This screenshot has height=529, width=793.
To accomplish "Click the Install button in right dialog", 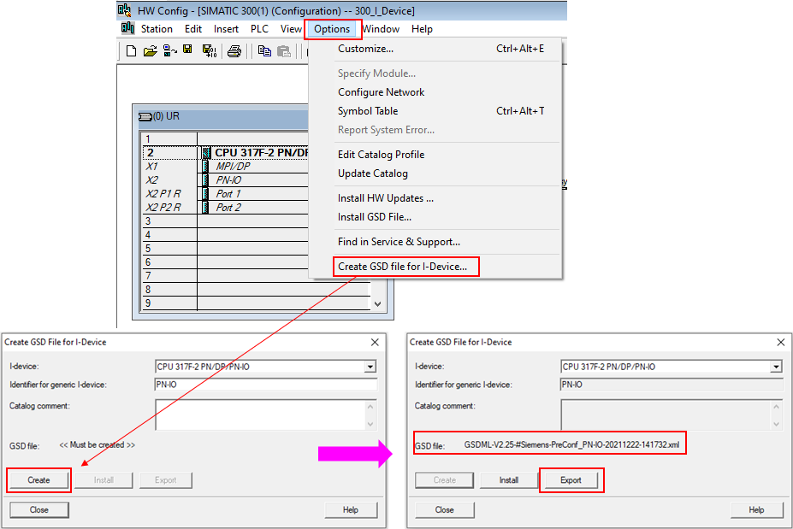I will point(509,480).
